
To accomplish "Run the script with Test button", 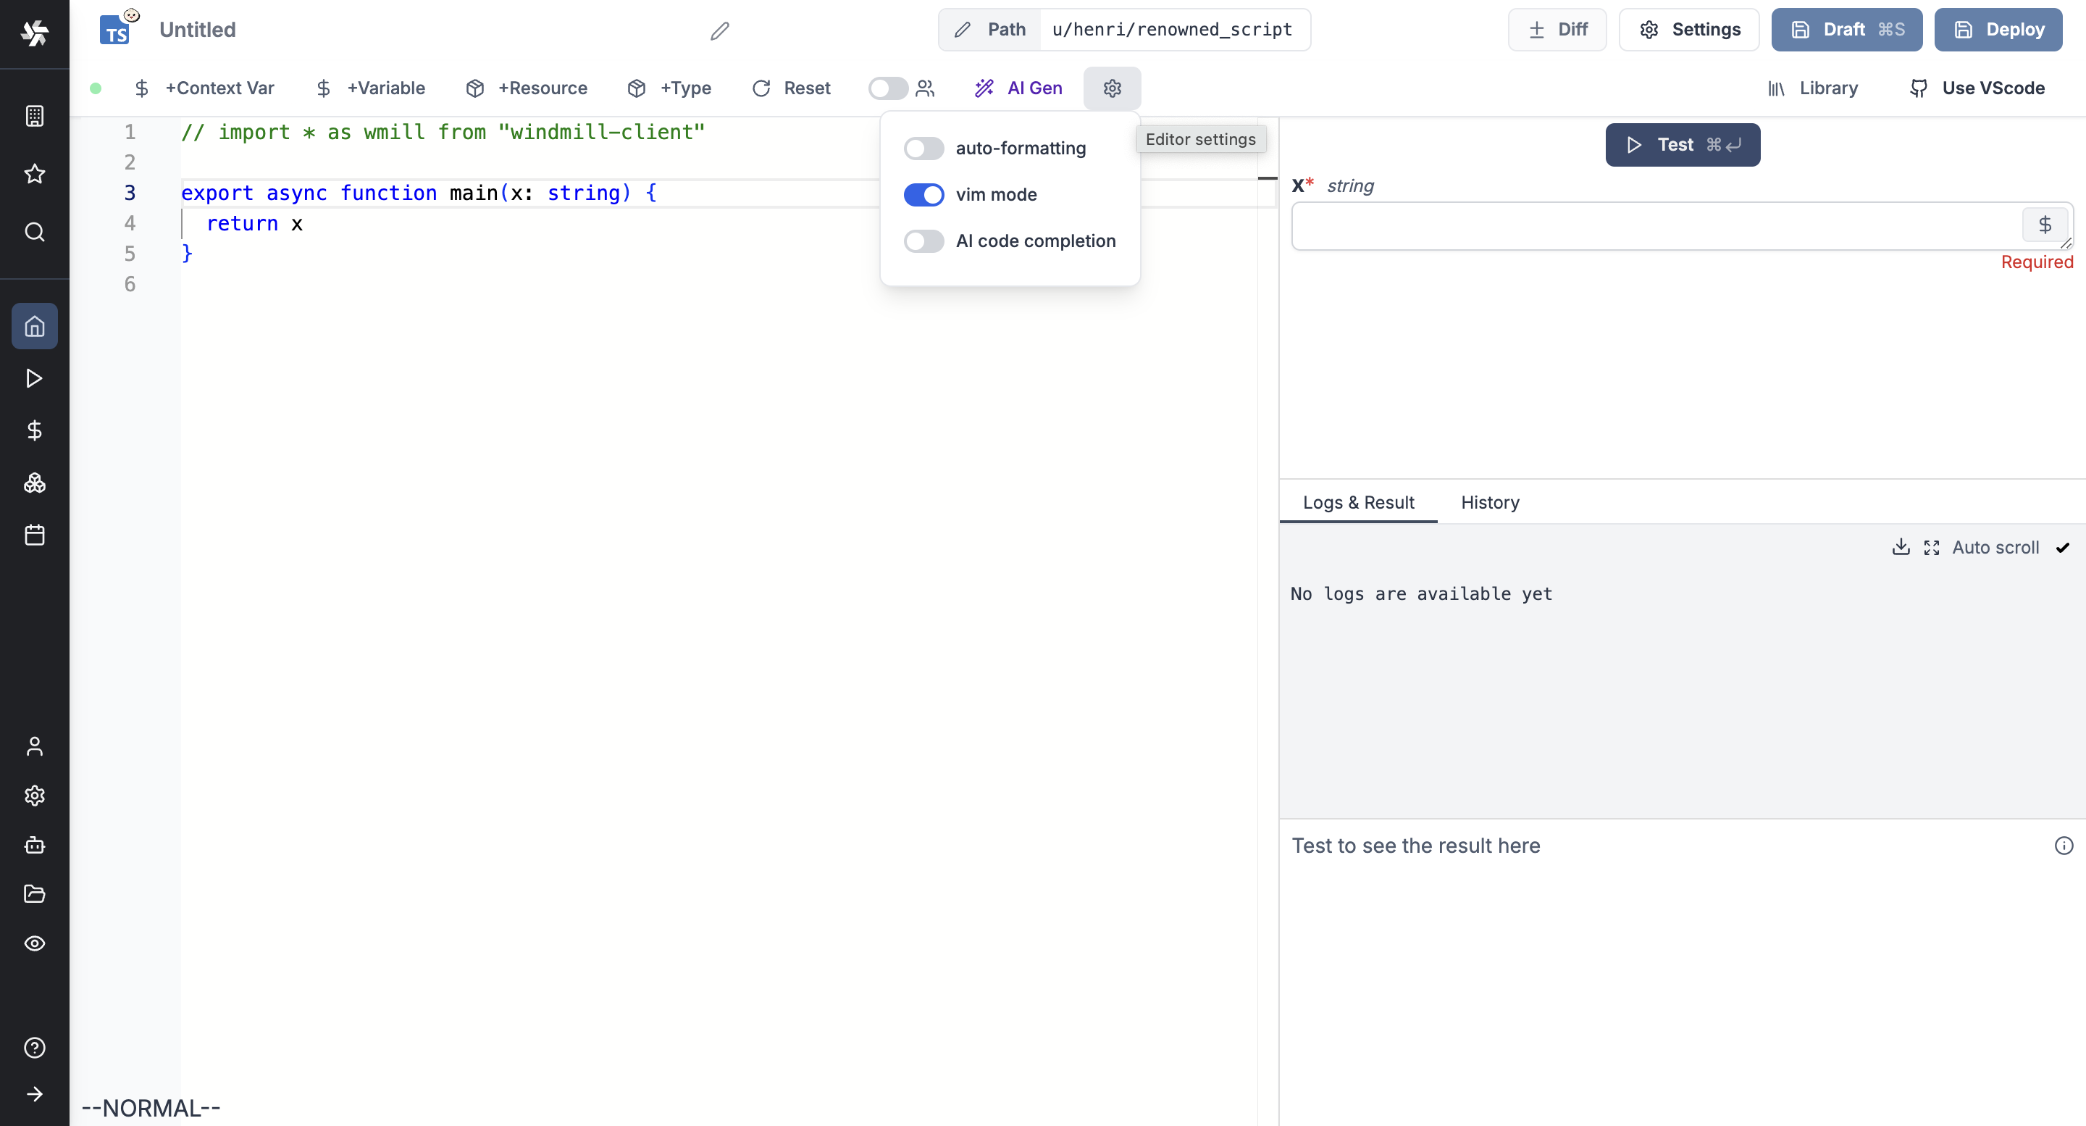I will point(1682,145).
